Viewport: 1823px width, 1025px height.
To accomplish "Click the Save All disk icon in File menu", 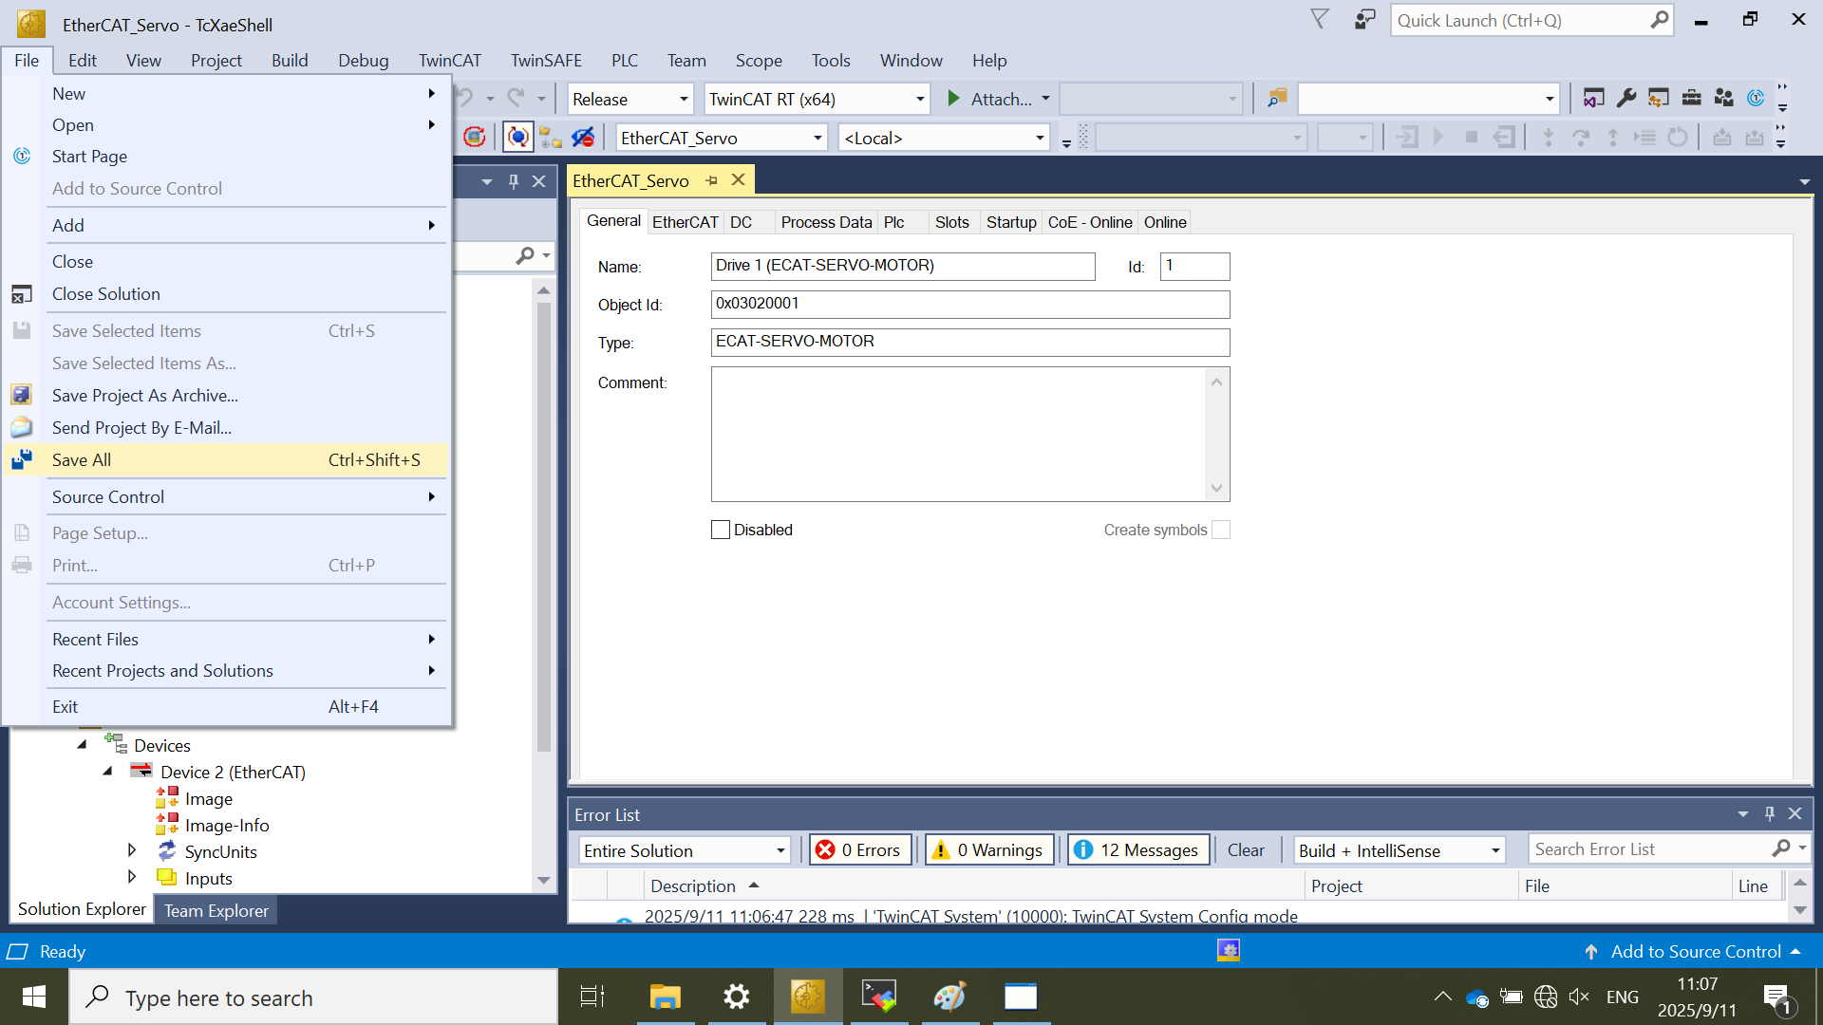I will point(22,460).
